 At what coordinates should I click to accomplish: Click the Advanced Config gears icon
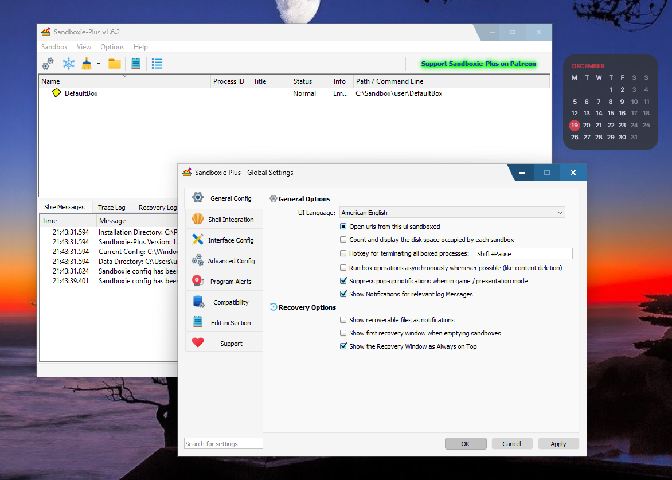click(x=198, y=260)
